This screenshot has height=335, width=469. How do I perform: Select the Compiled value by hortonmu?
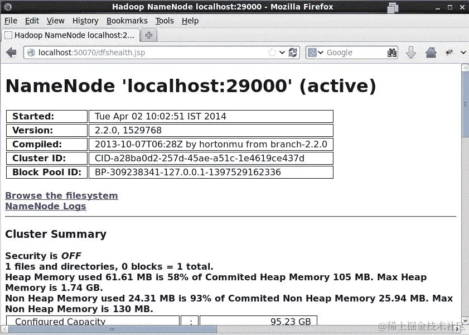[211, 144]
